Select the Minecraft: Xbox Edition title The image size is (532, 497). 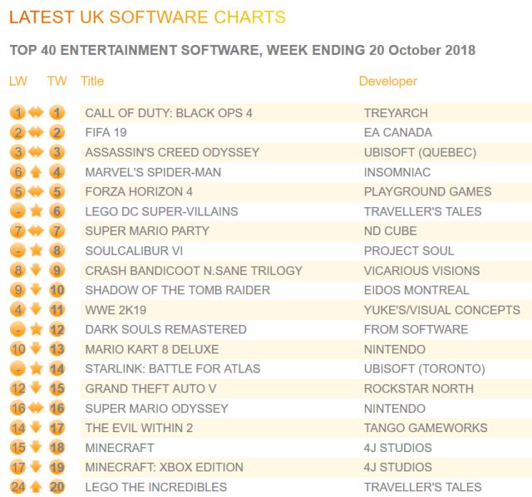[164, 467]
